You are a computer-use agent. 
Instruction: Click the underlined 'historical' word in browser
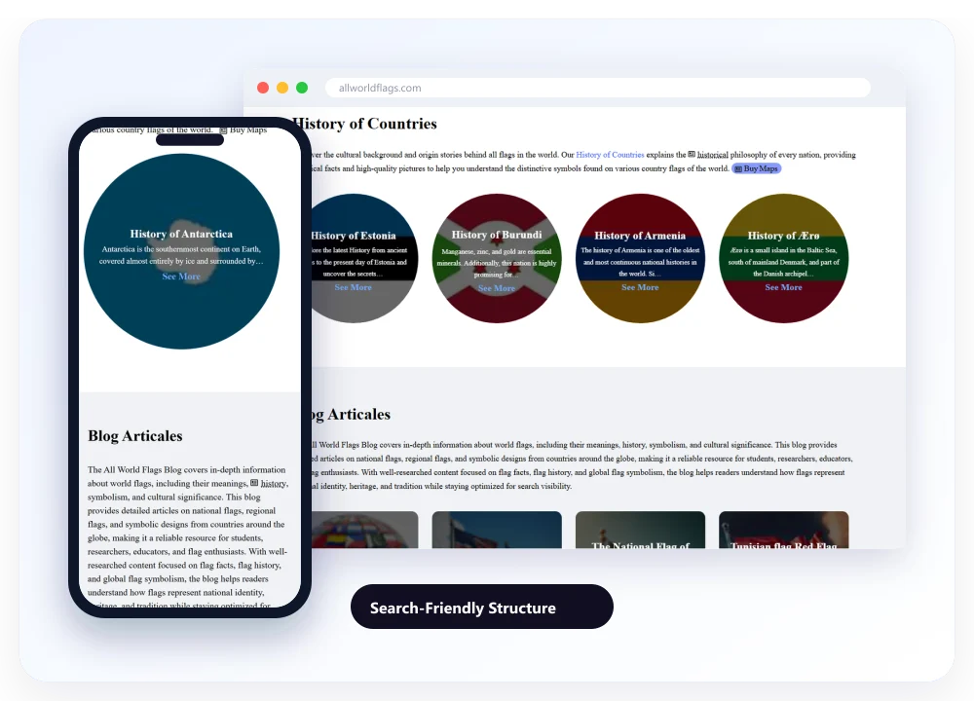tap(713, 155)
